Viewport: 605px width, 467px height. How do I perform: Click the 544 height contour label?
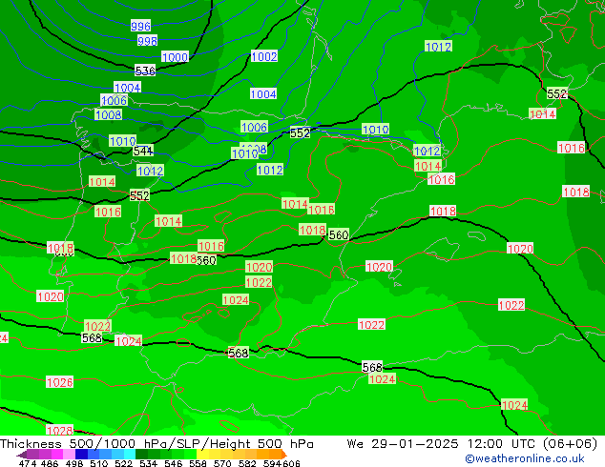pyautogui.click(x=143, y=151)
